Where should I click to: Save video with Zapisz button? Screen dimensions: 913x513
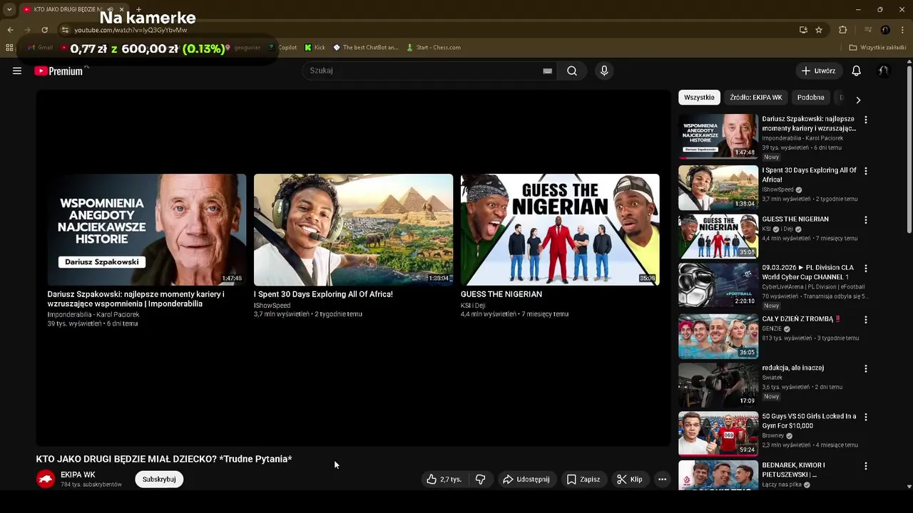coord(583,480)
